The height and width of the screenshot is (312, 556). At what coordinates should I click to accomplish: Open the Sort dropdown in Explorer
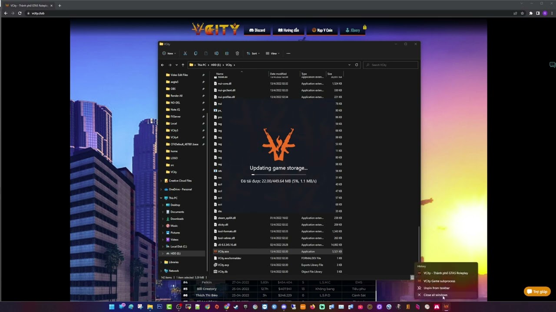[x=253, y=53]
